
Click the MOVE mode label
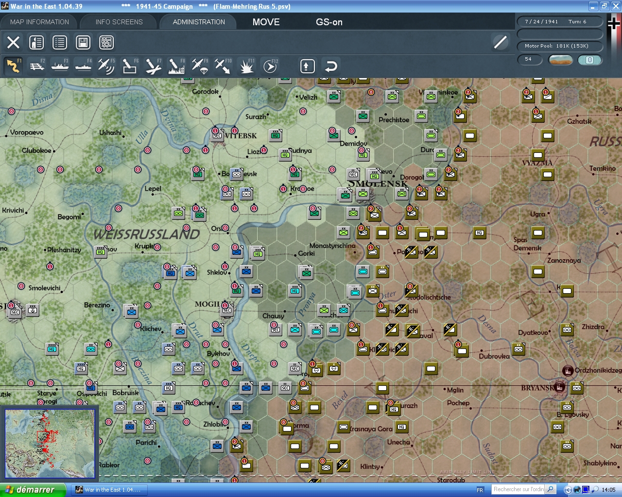point(266,22)
